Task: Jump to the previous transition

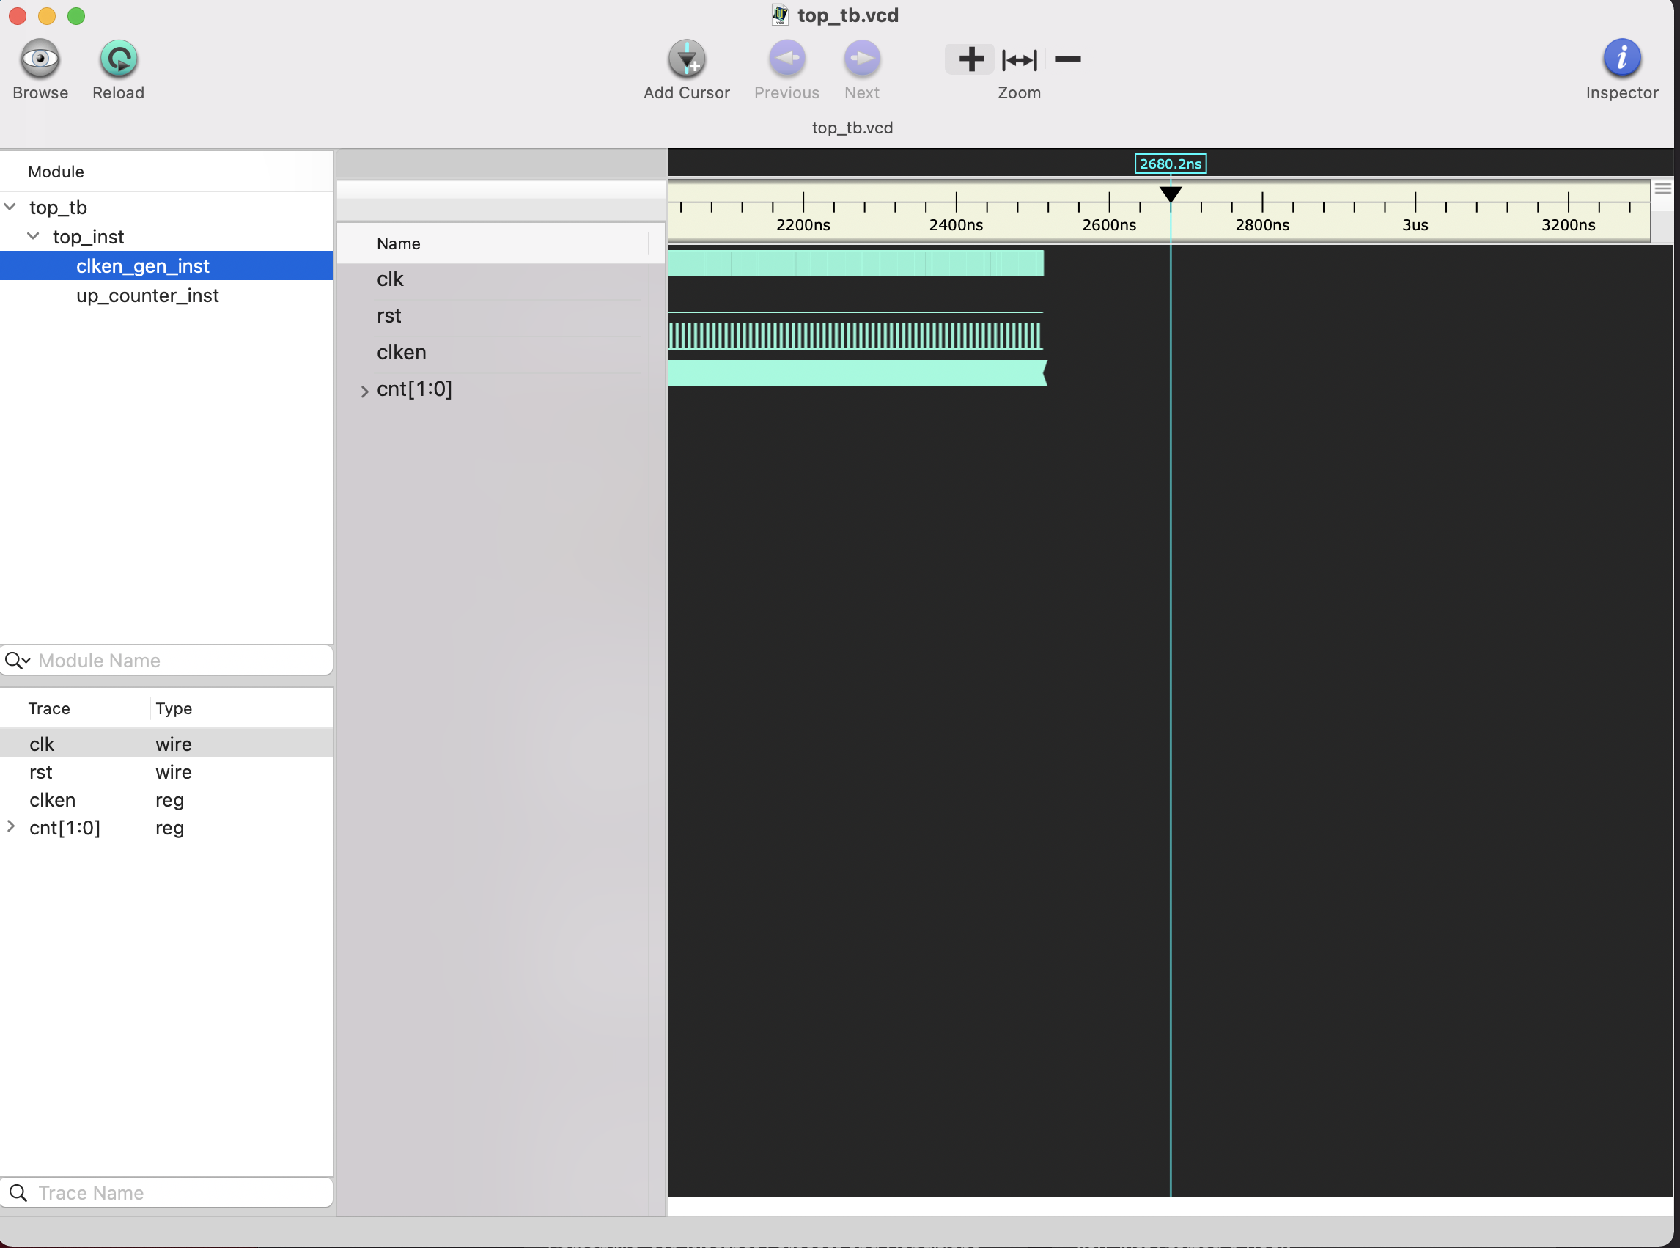Action: [x=786, y=57]
